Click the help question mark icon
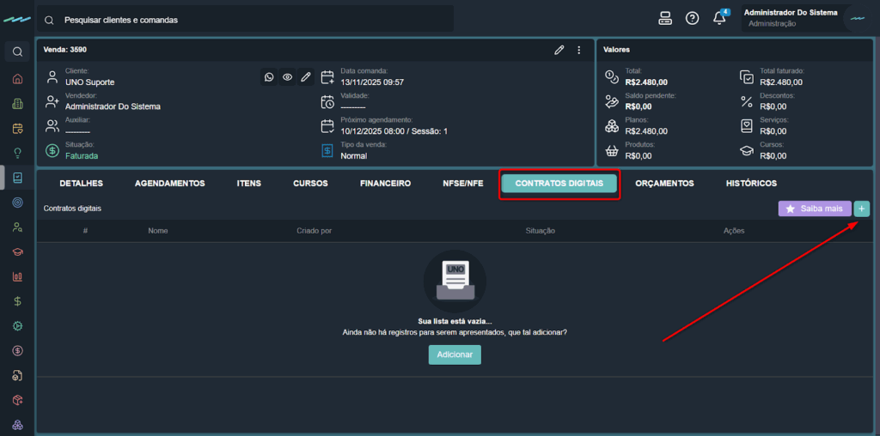 tap(692, 19)
